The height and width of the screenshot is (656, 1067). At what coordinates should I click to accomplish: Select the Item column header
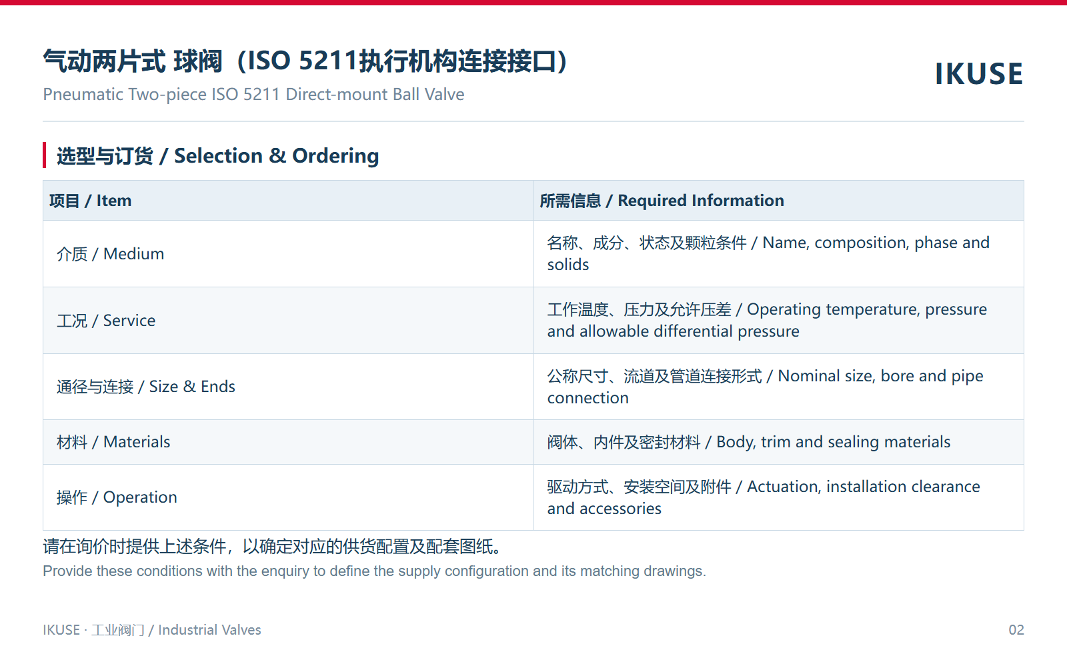[x=288, y=200]
